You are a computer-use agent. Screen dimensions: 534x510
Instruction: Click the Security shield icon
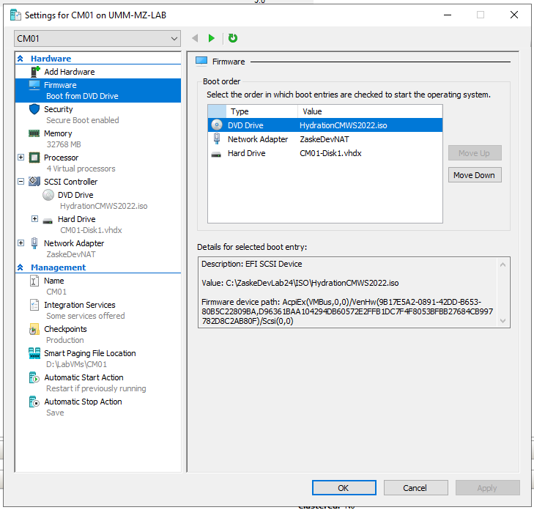(x=34, y=109)
